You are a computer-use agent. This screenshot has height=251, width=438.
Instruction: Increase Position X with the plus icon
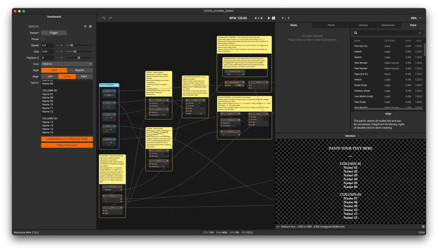coord(61,58)
